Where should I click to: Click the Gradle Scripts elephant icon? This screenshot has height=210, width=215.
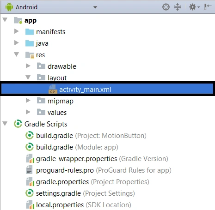[18, 124]
